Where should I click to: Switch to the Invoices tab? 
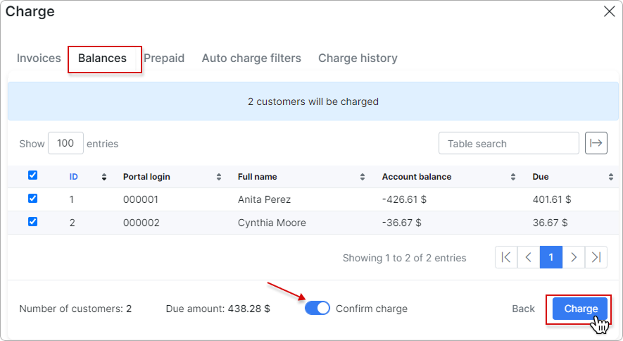(39, 58)
